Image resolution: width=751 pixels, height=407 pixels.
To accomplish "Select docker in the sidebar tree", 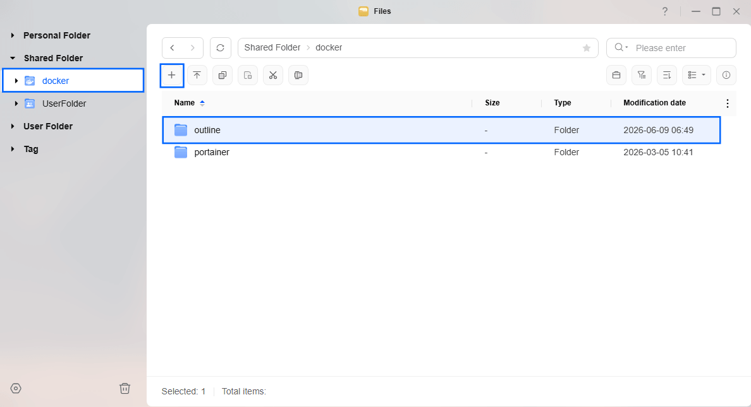I will pyautogui.click(x=56, y=81).
